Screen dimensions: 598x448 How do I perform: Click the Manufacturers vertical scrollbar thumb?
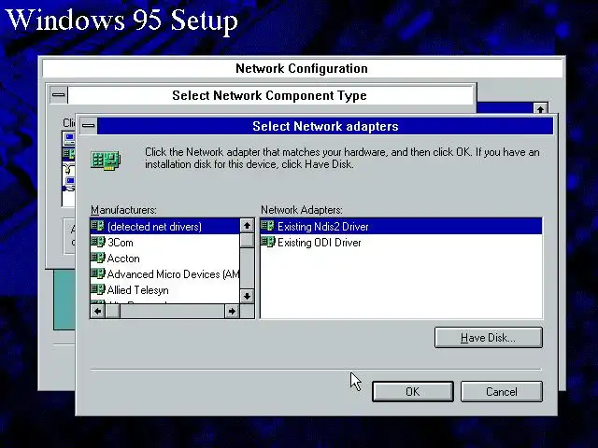pyautogui.click(x=247, y=241)
